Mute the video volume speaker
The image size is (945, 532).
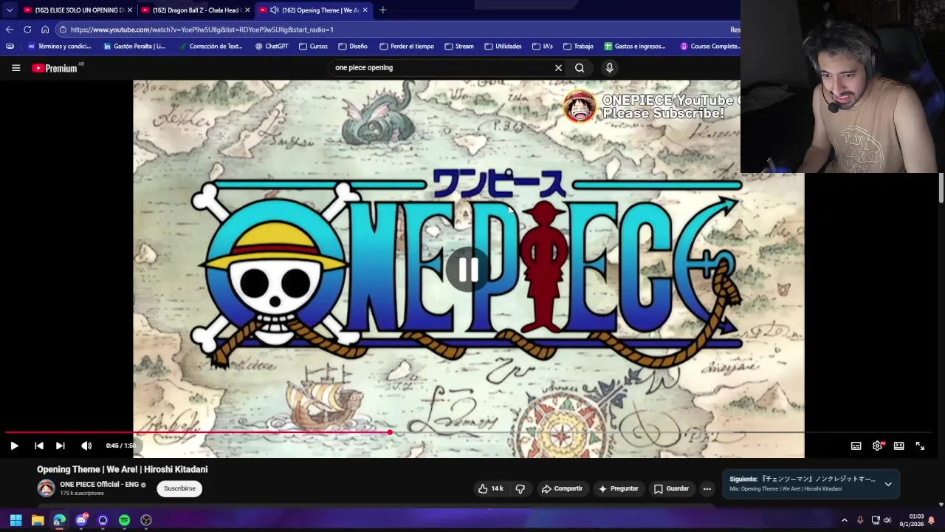pyautogui.click(x=86, y=446)
